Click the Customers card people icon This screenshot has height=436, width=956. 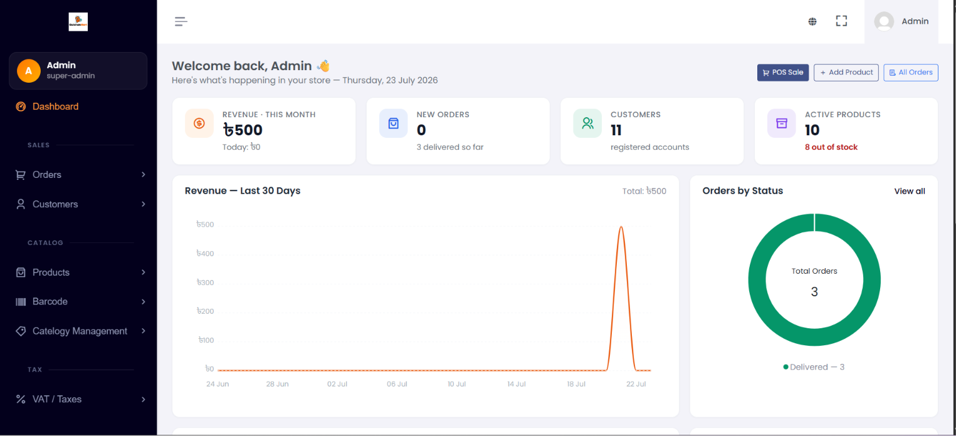(x=587, y=123)
